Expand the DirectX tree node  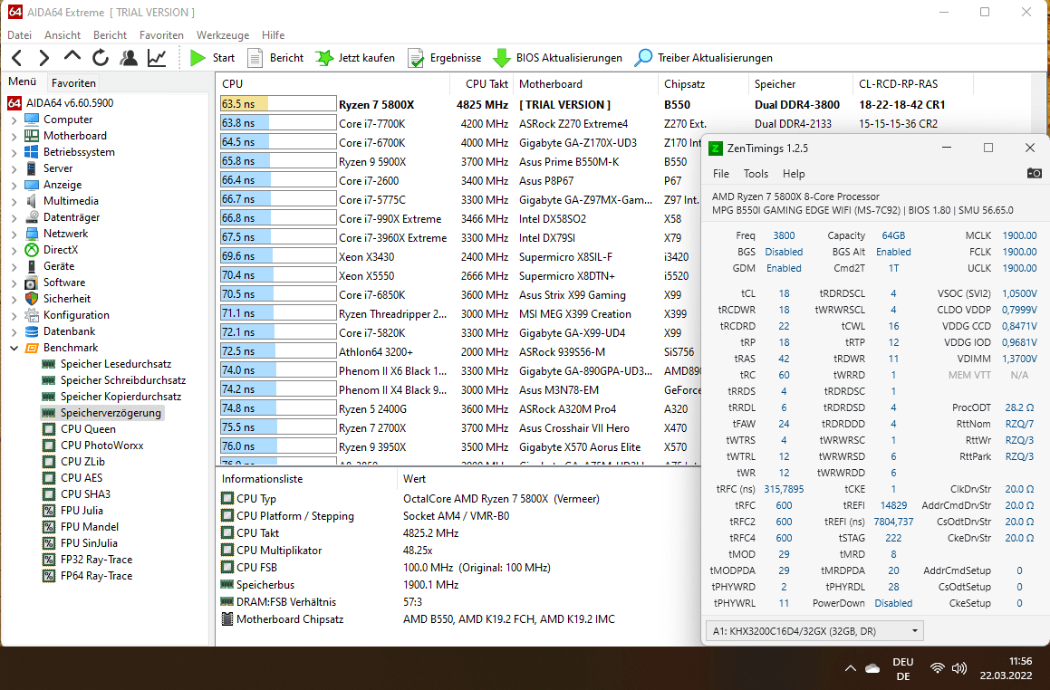14,250
